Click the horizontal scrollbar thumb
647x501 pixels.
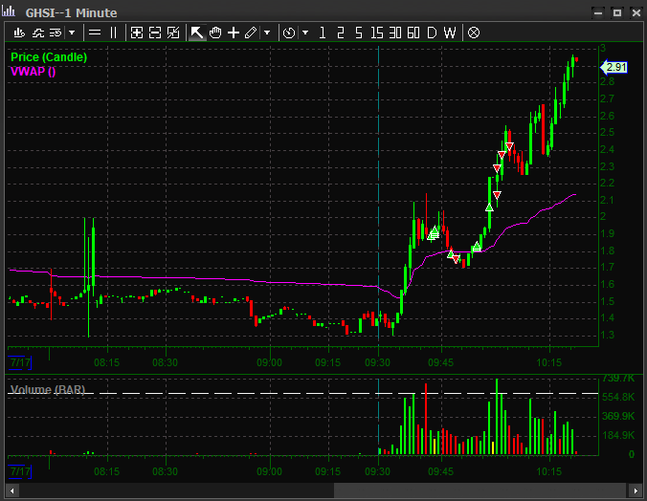(481, 490)
